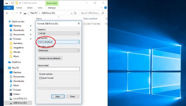Click the Volume label text field
The width and height of the screenshot is (186, 106).
point(59,69)
